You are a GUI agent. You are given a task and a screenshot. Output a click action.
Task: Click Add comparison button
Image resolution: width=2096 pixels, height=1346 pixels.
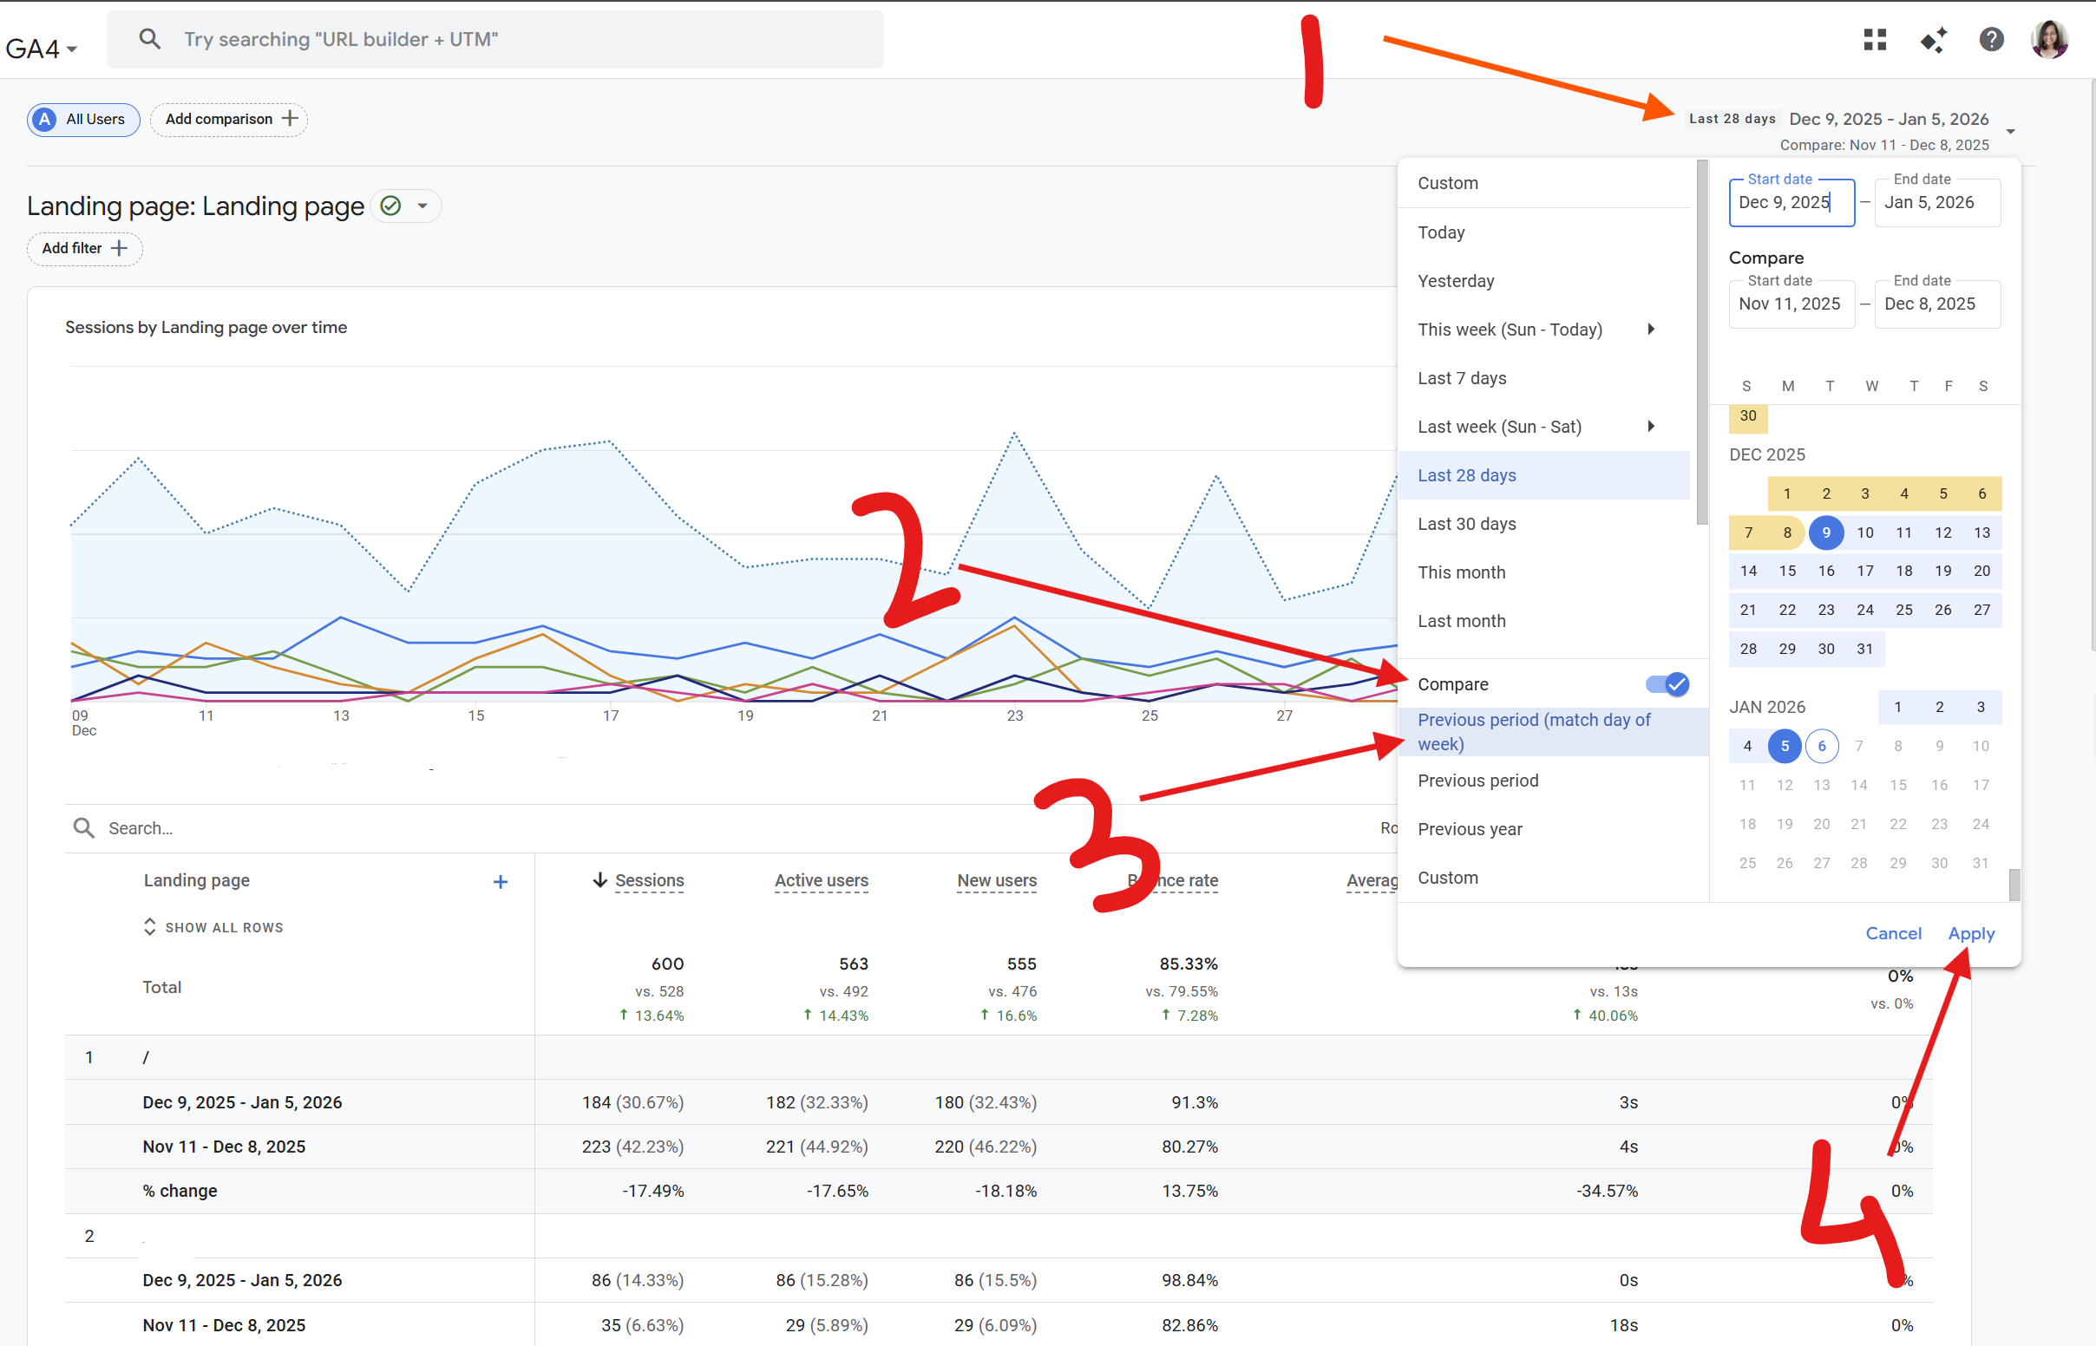[228, 119]
